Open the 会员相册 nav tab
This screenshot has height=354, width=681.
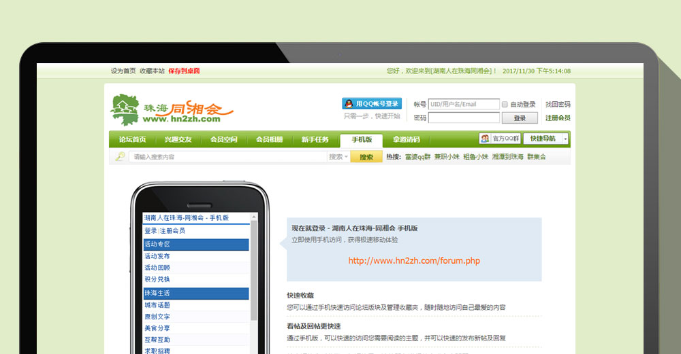click(x=269, y=139)
